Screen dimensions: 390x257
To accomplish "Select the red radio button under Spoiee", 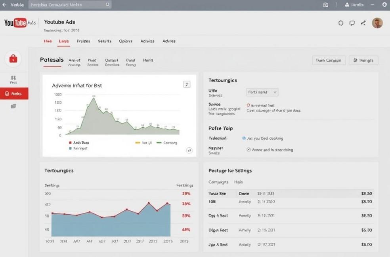I will click(249, 105).
